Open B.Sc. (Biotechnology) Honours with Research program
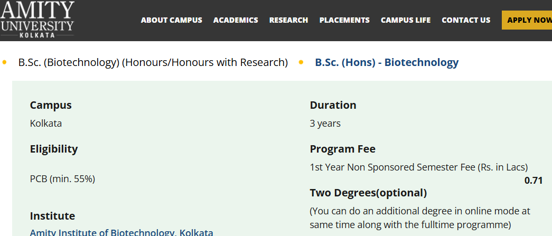552x236 pixels. [153, 62]
